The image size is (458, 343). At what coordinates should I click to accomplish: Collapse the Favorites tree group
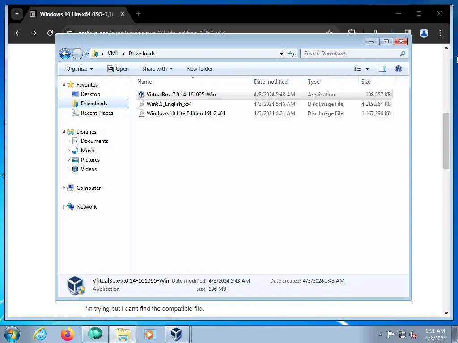tap(64, 85)
